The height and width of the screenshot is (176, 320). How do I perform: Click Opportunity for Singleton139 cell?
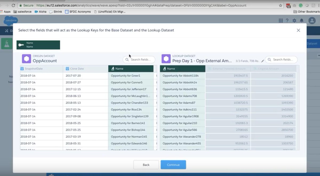point(131,116)
